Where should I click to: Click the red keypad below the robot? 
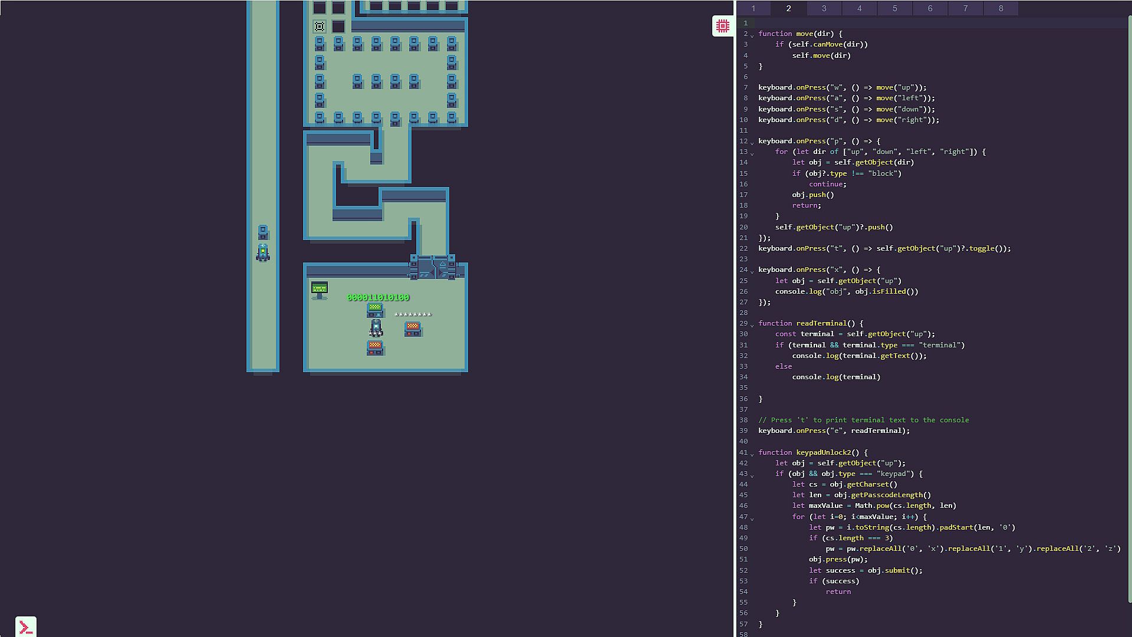point(375,347)
